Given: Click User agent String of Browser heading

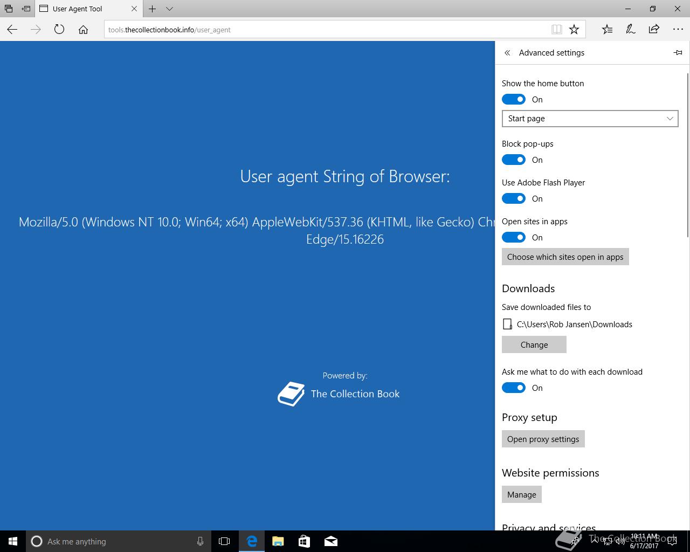Looking at the screenshot, I should pos(345,176).
